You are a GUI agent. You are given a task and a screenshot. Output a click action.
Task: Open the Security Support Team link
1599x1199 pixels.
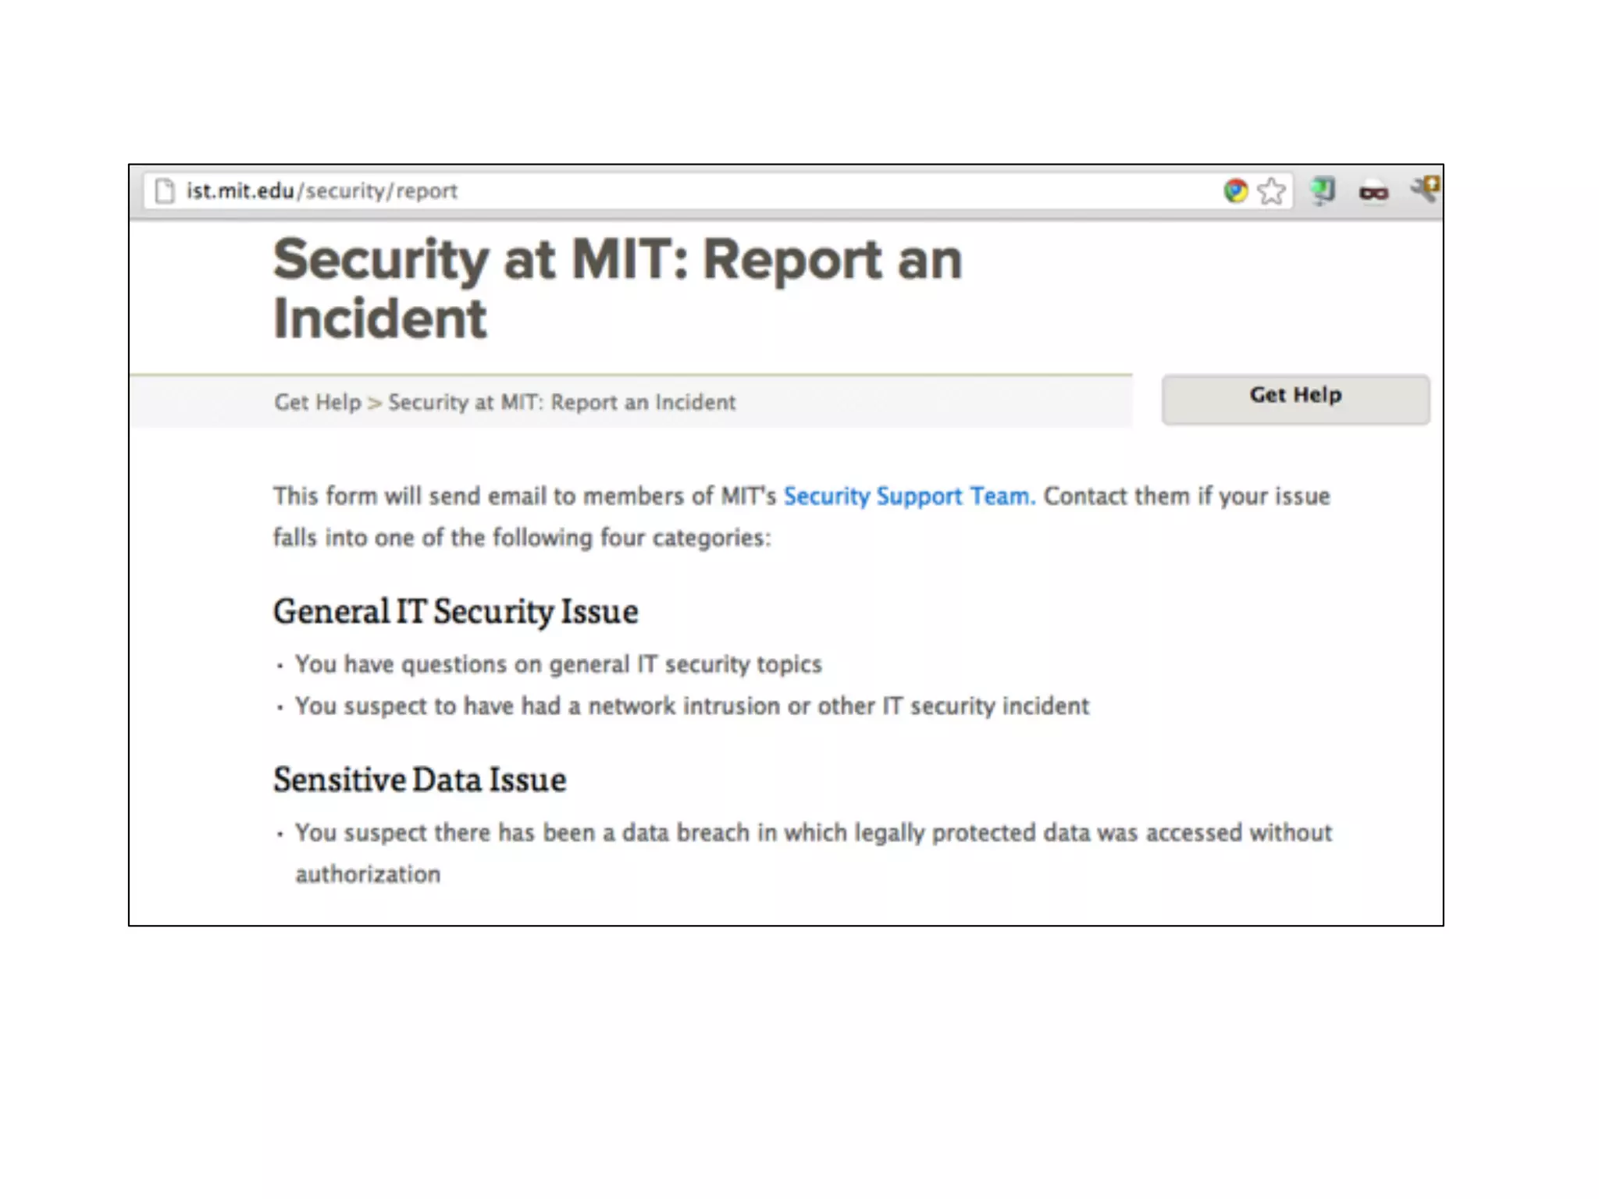tap(908, 496)
